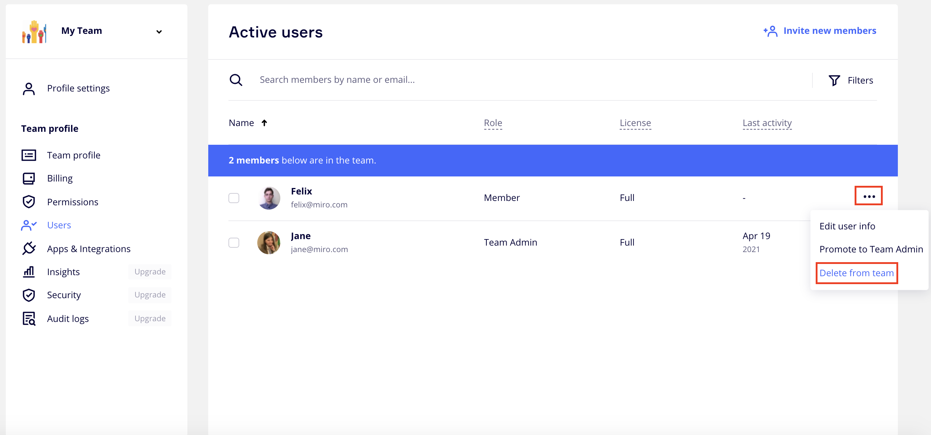The image size is (931, 435).
Task: Sort by Name column arrow
Action: 264,123
